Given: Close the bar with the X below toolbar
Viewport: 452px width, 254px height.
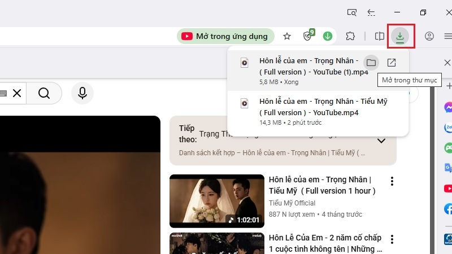Looking at the screenshot, I should [447, 63].
